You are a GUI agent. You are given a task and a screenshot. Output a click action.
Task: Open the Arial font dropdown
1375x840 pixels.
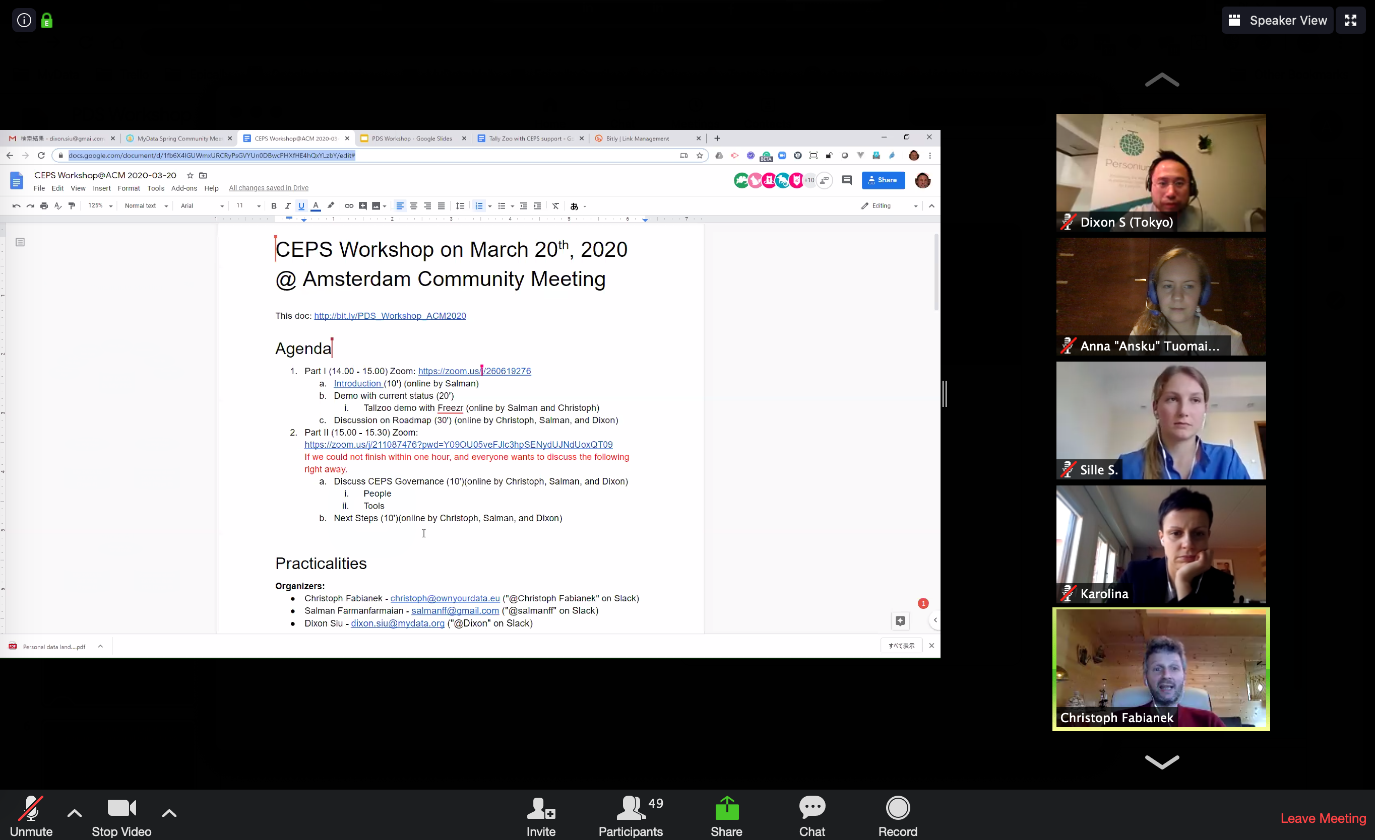point(202,205)
